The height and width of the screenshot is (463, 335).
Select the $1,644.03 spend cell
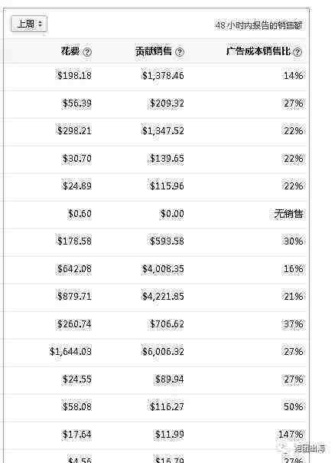point(70,351)
